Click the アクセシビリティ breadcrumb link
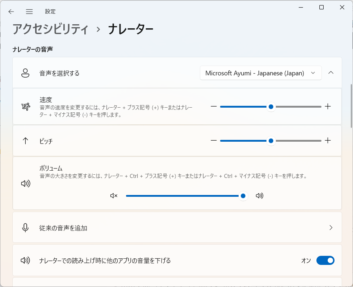The height and width of the screenshot is (287, 353). tap(50, 29)
